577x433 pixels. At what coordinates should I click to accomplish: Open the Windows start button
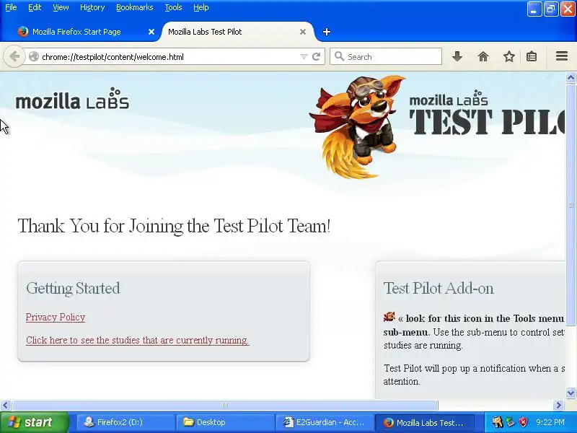(x=34, y=422)
